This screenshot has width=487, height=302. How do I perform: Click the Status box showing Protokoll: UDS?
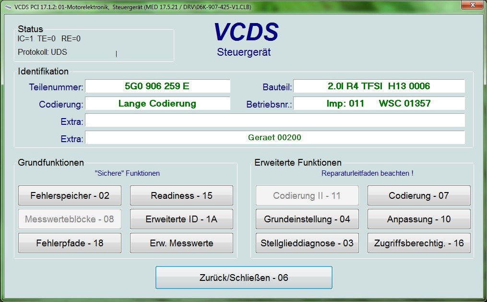(x=95, y=46)
